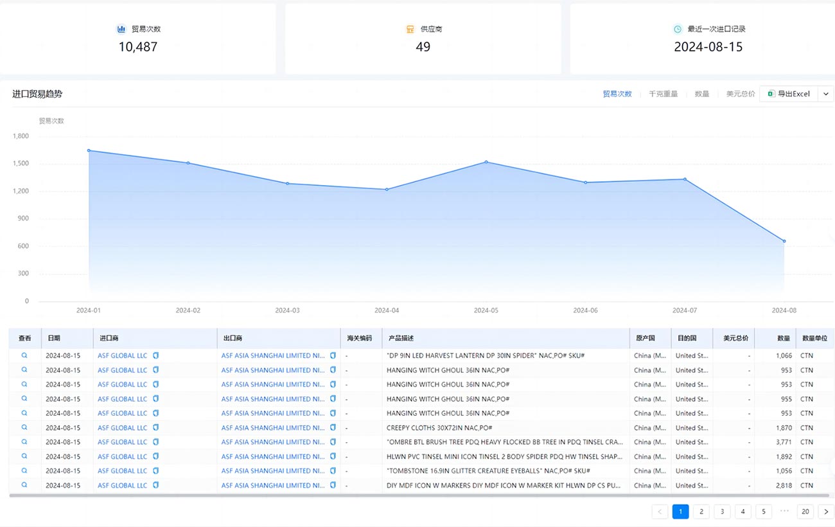Switch chart to 贸易次数 tab
This screenshot has height=527, width=835.
(x=617, y=94)
